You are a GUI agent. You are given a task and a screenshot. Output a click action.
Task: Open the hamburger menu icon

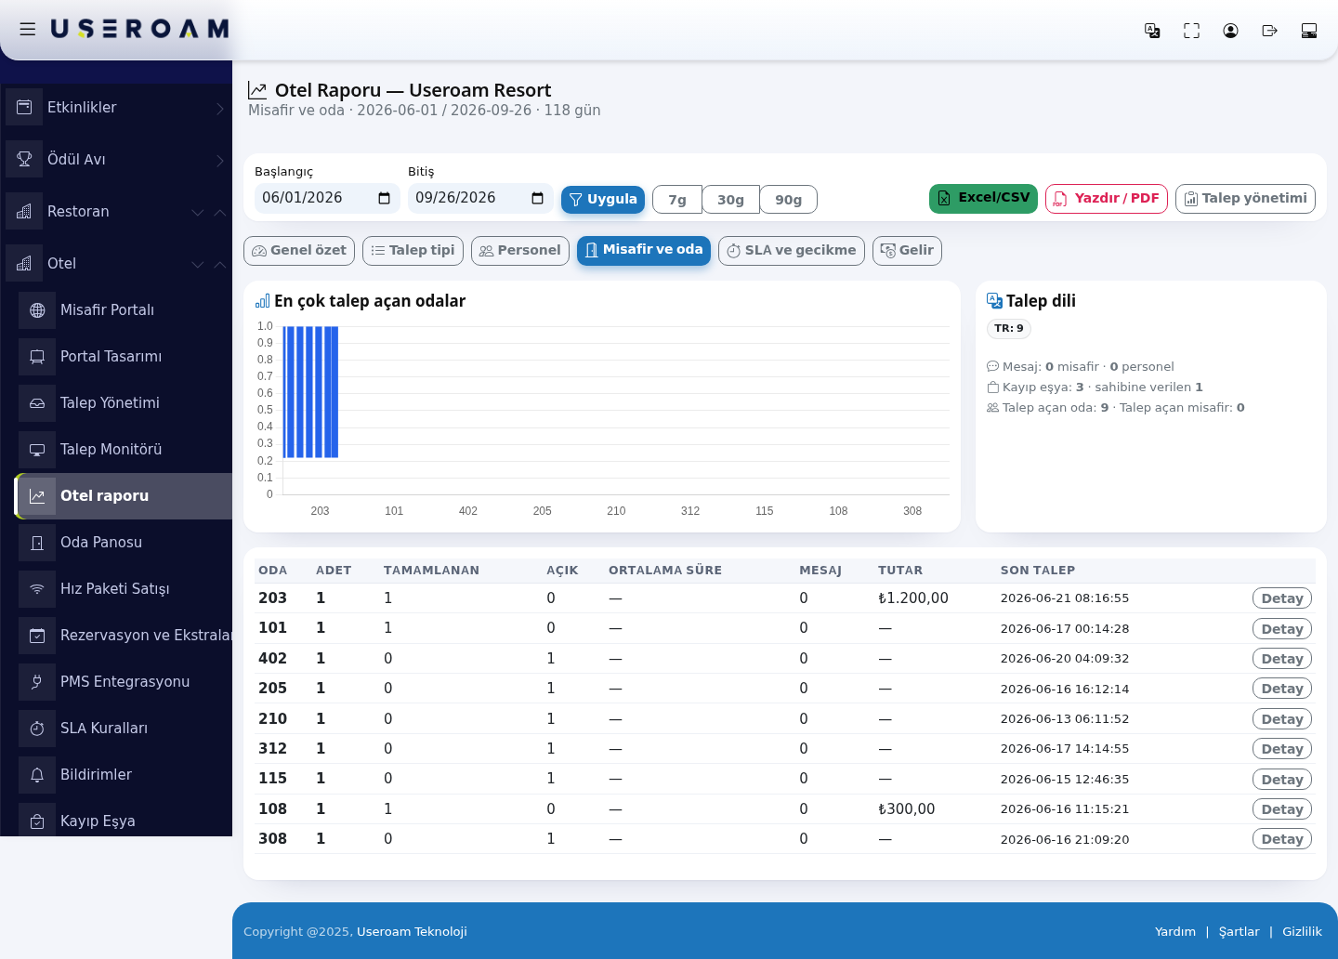click(28, 29)
